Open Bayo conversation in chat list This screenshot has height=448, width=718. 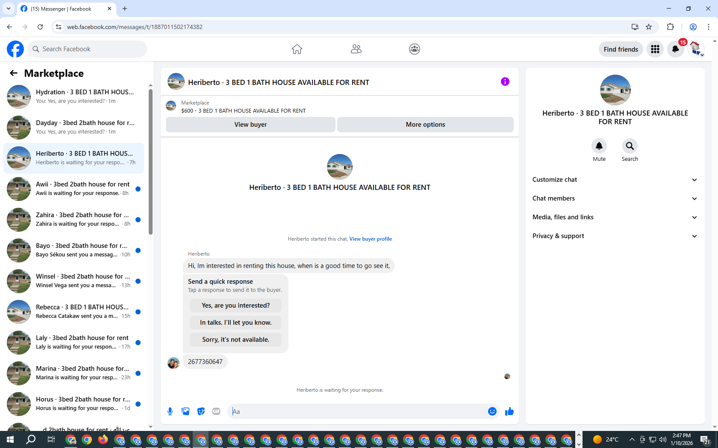click(x=74, y=250)
